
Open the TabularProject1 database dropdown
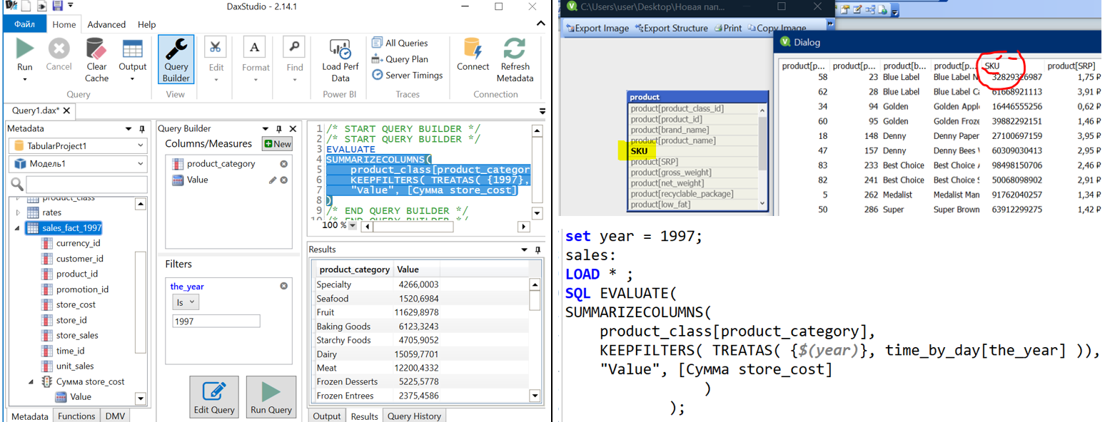click(78, 145)
